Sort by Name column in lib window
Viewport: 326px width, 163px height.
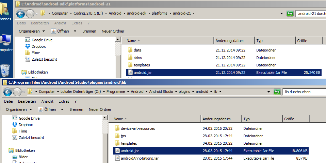tap(154, 119)
